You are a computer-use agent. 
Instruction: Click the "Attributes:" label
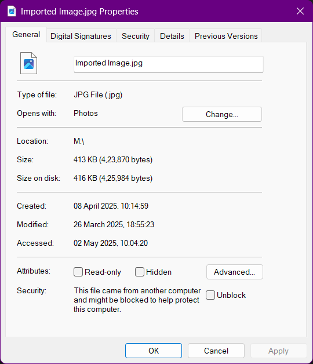[x=34, y=271]
